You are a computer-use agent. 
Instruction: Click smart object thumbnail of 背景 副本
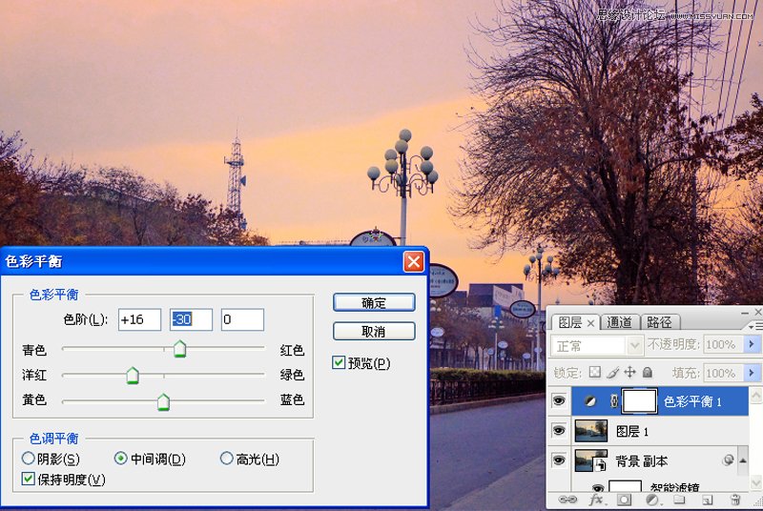click(x=590, y=460)
